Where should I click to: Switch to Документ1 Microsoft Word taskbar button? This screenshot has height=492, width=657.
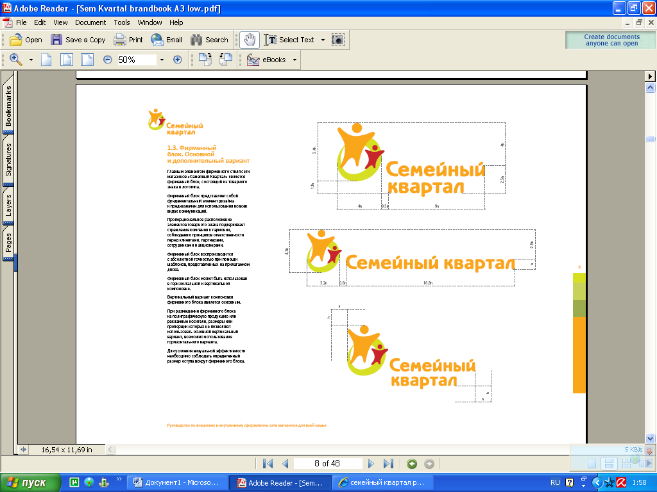(176, 482)
